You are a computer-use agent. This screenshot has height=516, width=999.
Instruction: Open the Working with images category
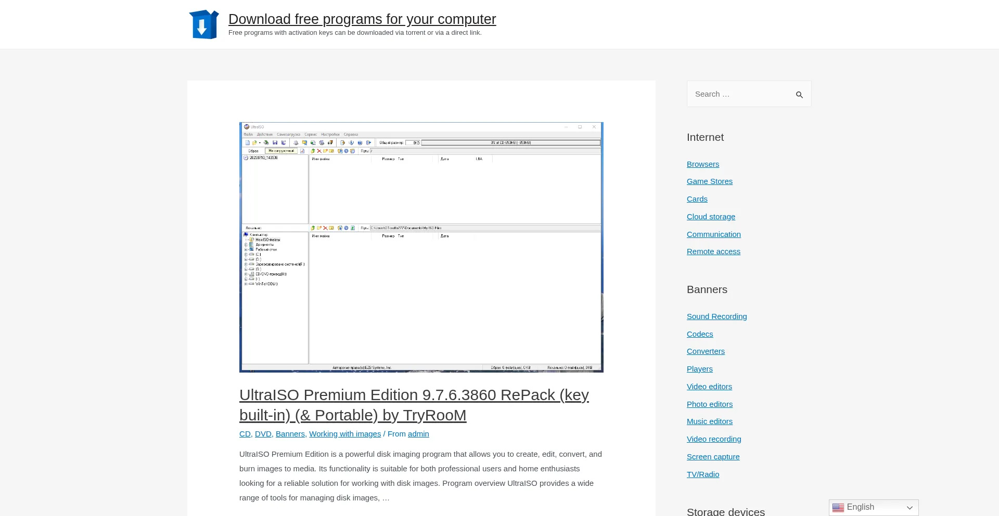(x=344, y=434)
